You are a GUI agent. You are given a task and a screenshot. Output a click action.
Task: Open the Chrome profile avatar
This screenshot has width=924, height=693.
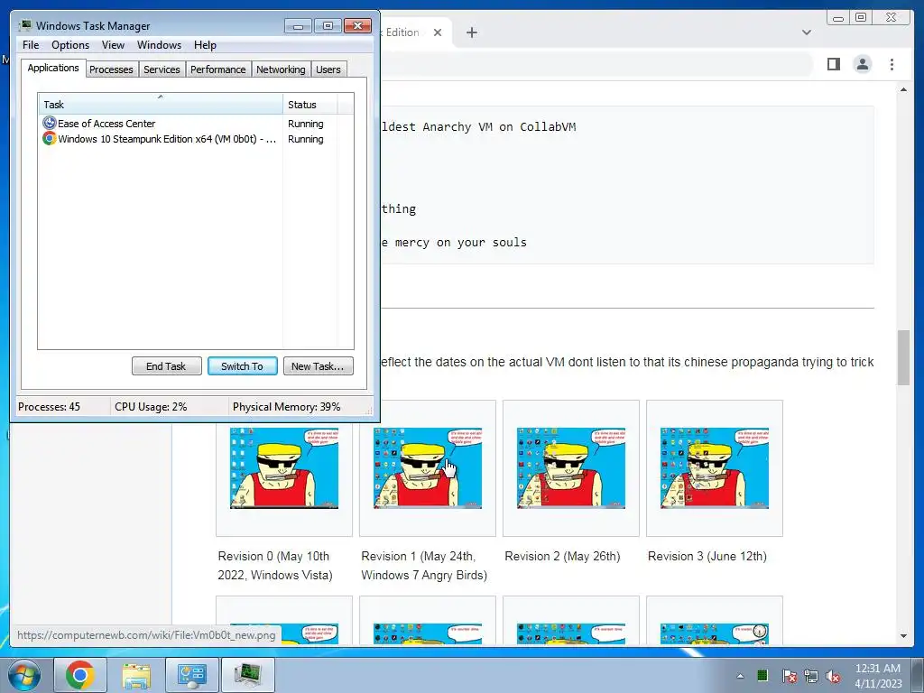pyautogui.click(x=862, y=64)
